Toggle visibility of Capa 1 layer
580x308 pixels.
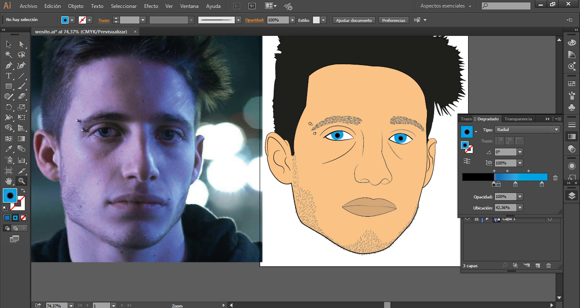coord(467,219)
